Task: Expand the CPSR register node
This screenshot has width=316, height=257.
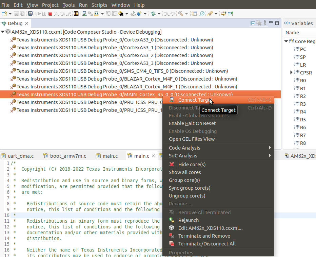Action: click(x=291, y=73)
